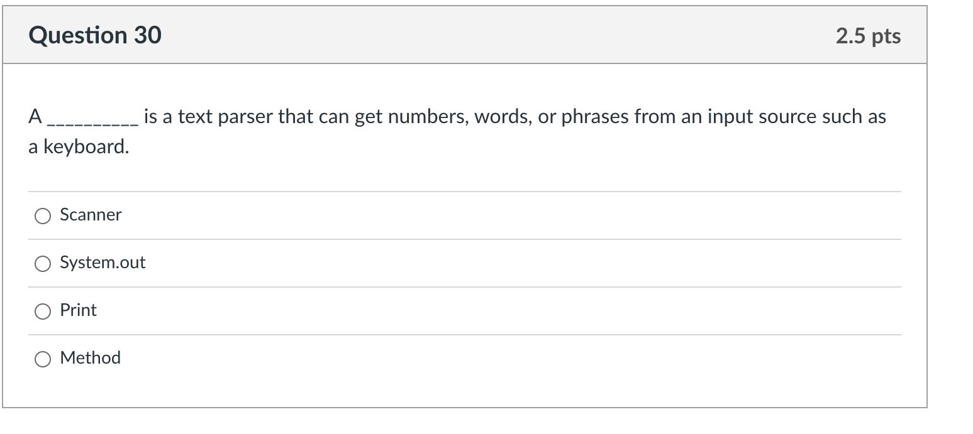The width and height of the screenshot is (973, 434).
Task: Click the Question 30 header
Action: click(x=96, y=36)
